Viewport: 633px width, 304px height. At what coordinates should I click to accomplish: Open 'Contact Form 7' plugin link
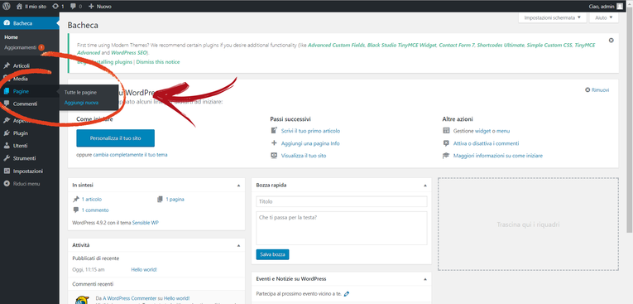point(456,46)
